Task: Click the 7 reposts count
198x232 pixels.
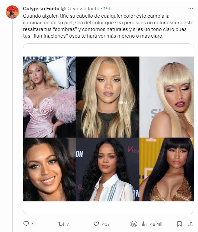Action: [x=68, y=224]
